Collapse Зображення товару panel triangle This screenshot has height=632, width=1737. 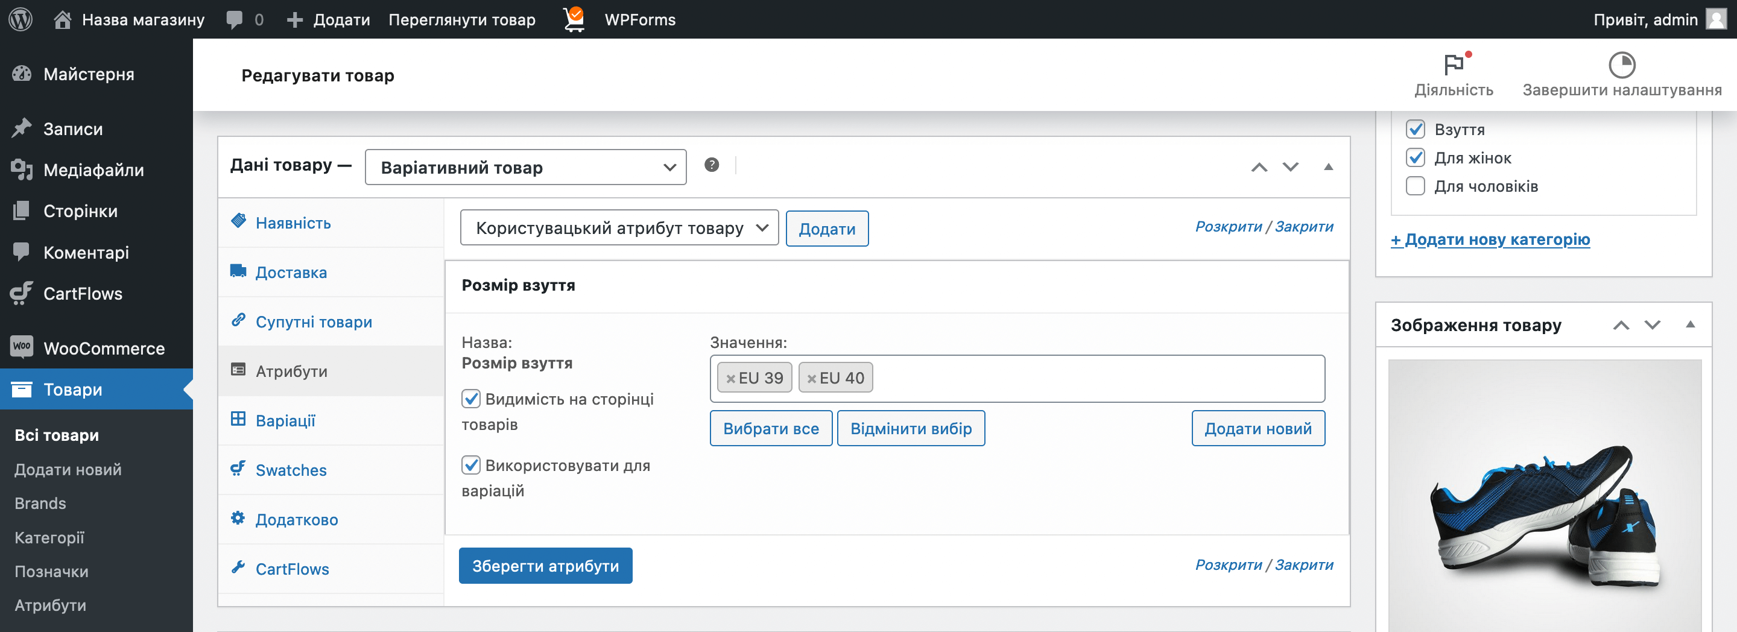[x=1690, y=324]
